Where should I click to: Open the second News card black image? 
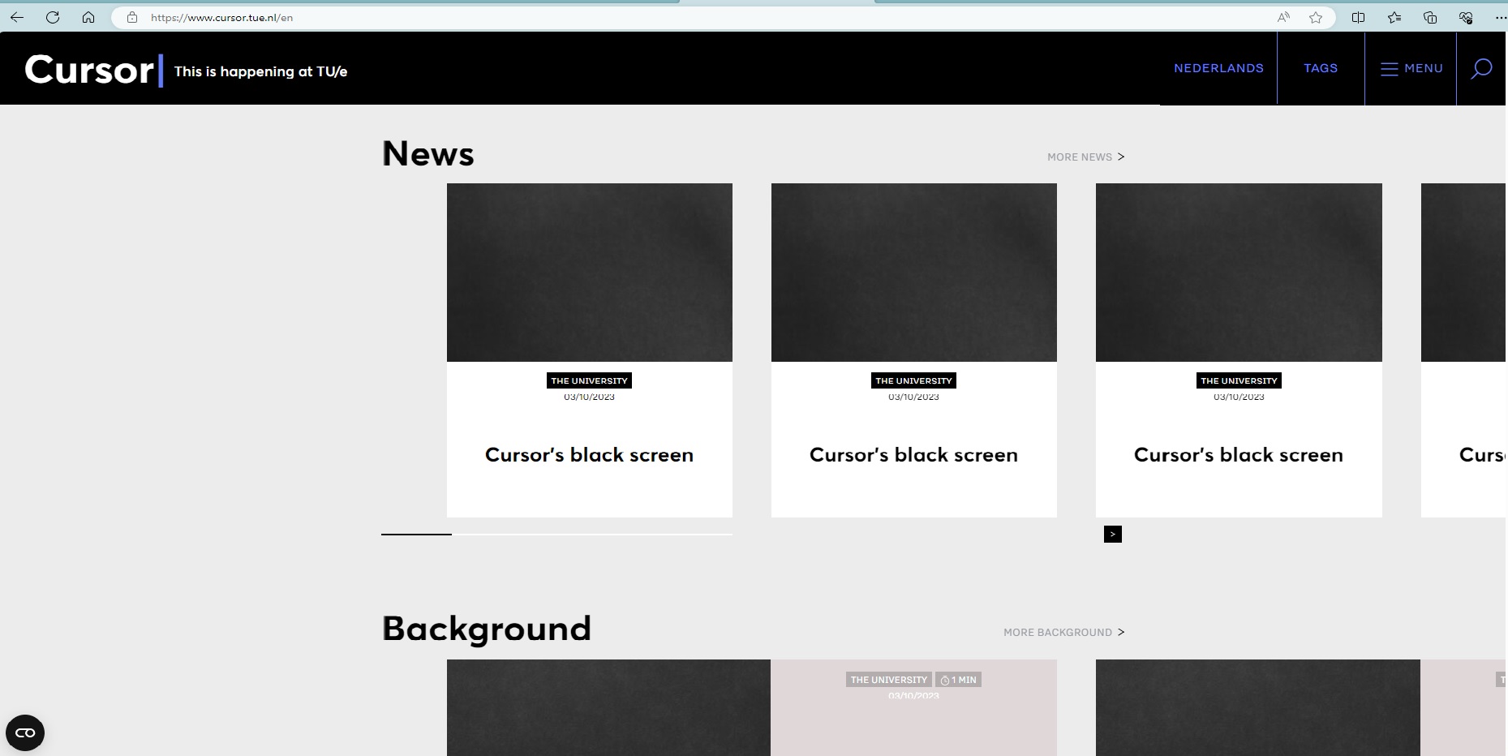tap(914, 273)
